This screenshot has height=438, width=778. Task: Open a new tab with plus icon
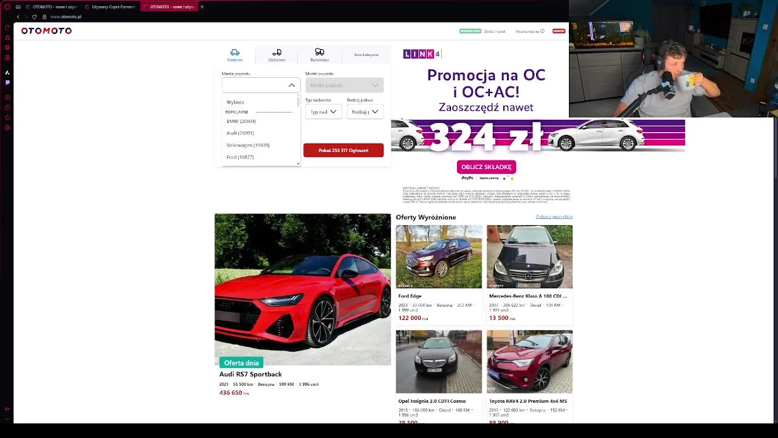[x=202, y=7]
